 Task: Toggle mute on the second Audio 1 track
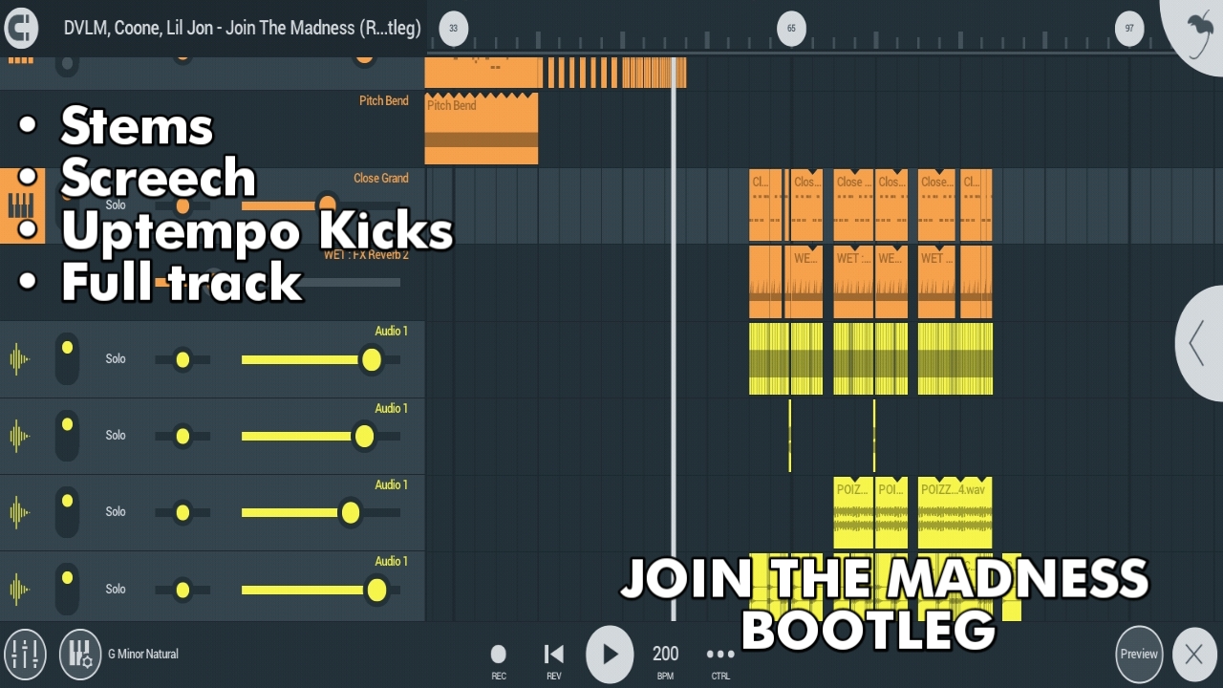[x=67, y=435]
